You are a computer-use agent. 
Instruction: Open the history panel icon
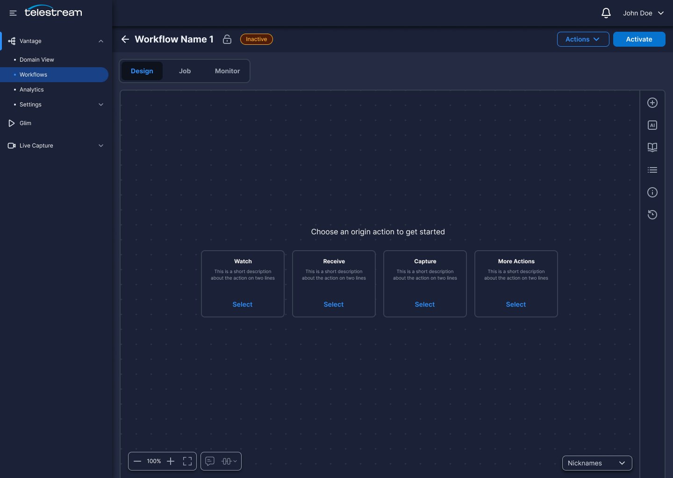pos(652,215)
